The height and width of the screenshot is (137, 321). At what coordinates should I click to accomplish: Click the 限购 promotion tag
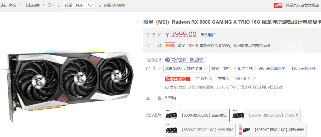pyautogui.click(x=170, y=46)
